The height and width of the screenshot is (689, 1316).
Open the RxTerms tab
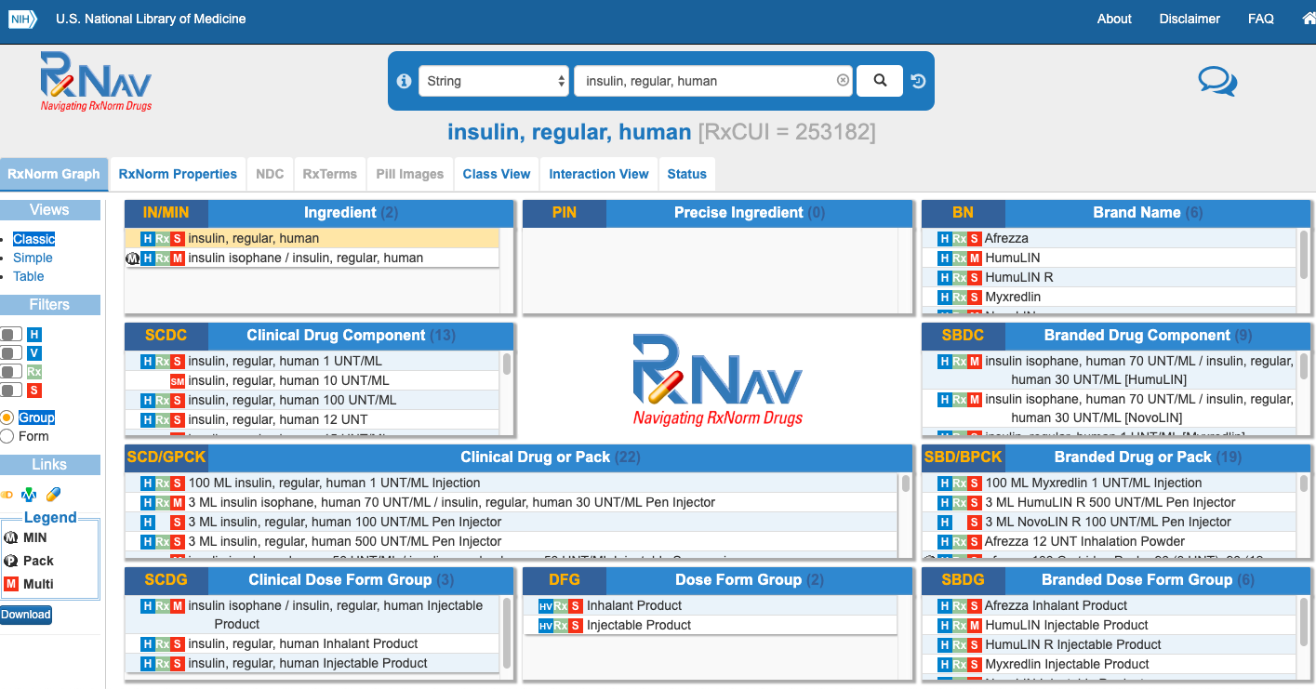330,174
